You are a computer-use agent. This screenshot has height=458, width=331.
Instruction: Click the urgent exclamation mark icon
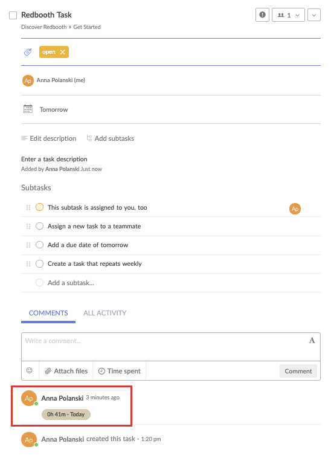tap(262, 15)
